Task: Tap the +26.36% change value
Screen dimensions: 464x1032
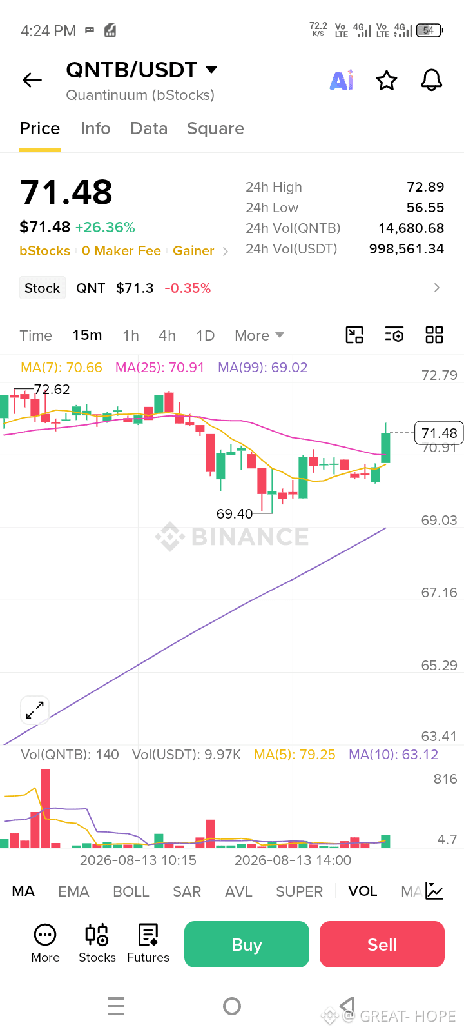Action: click(105, 227)
